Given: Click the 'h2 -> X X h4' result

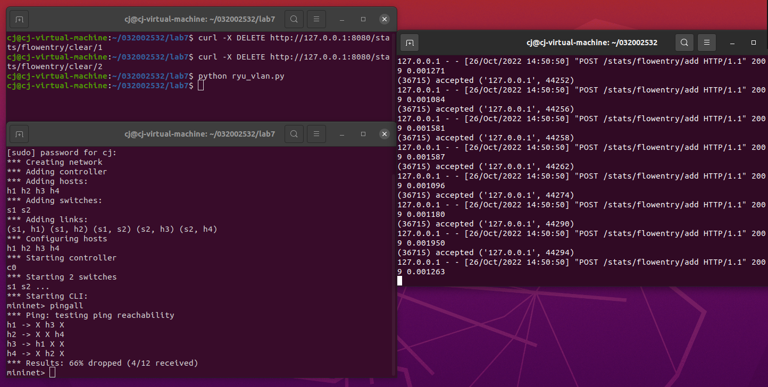Looking at the screenshot, I should click(36, 334).
